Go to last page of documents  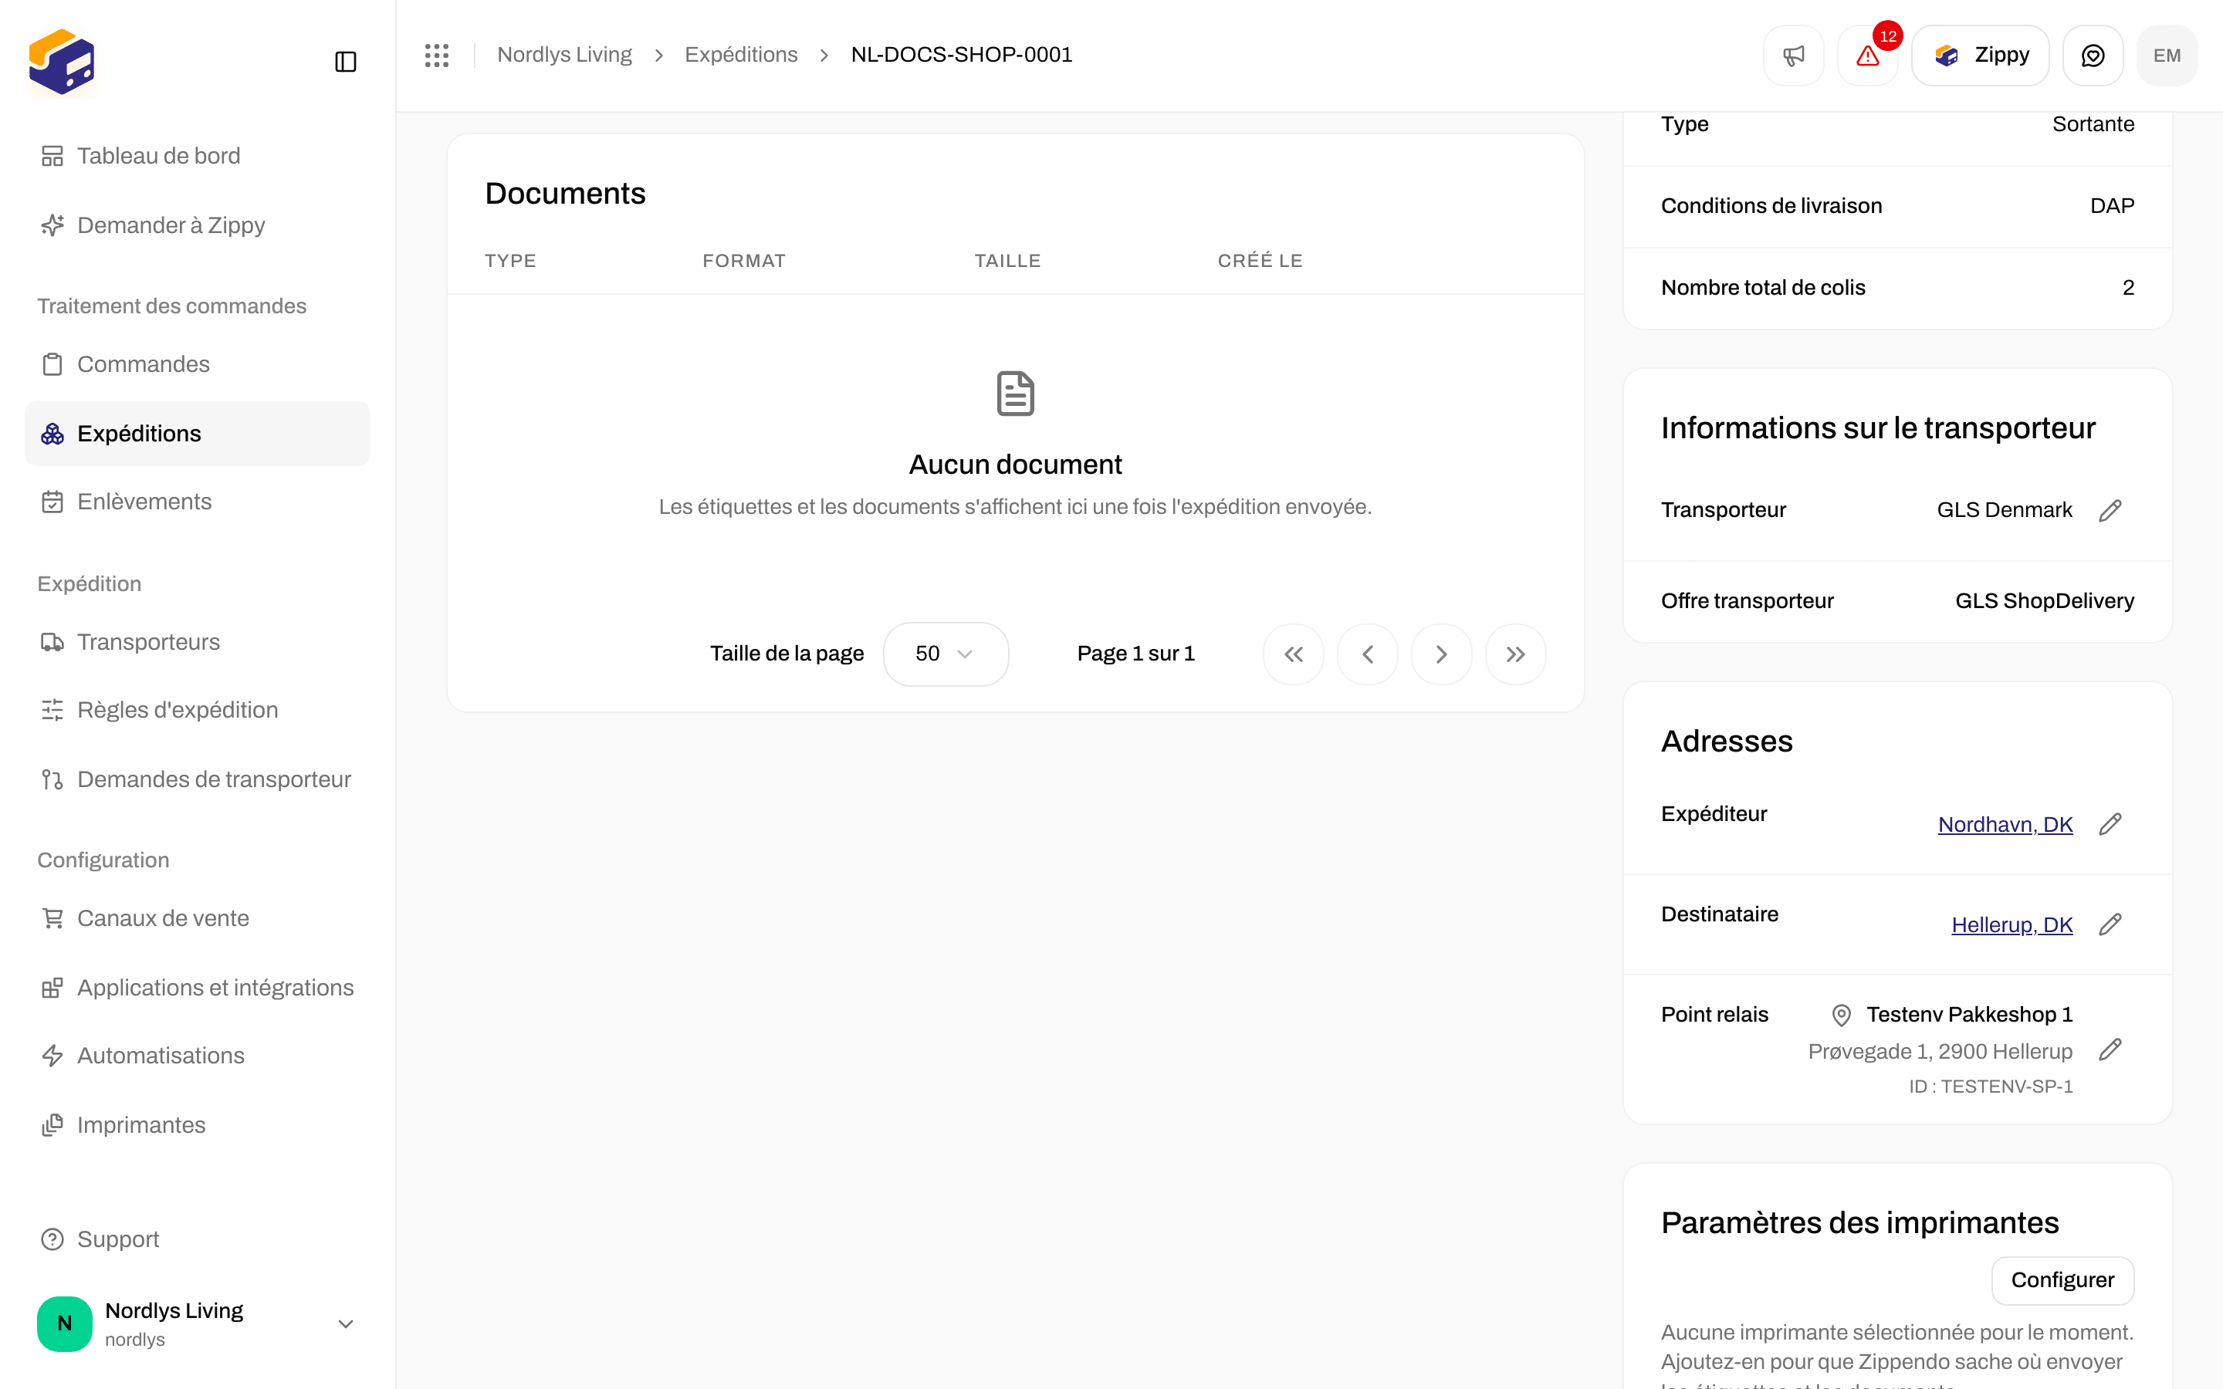click(1514, 654)
